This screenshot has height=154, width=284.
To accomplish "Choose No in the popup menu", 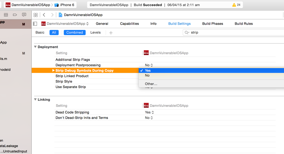I will (x=147, y=76).
